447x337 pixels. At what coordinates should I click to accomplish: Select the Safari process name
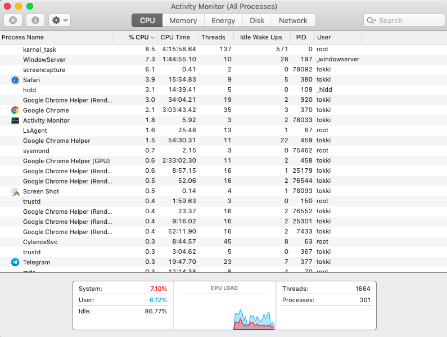tap(31, 80)
